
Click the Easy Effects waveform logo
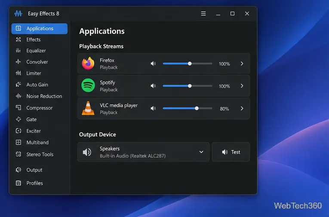tap(18, 14)
